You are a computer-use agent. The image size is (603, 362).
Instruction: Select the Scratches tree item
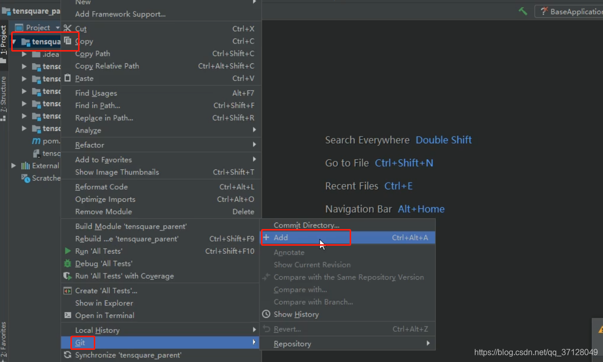coord(41,178)
